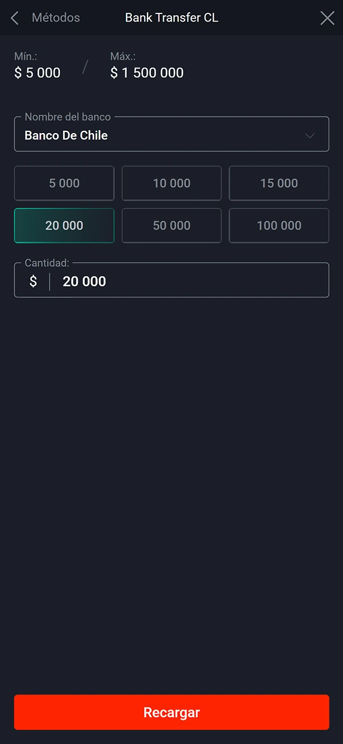The height and width of the screenshot is (744, 343).
Task: Click the Bank Transfer CL title
Action: [172, 18]
